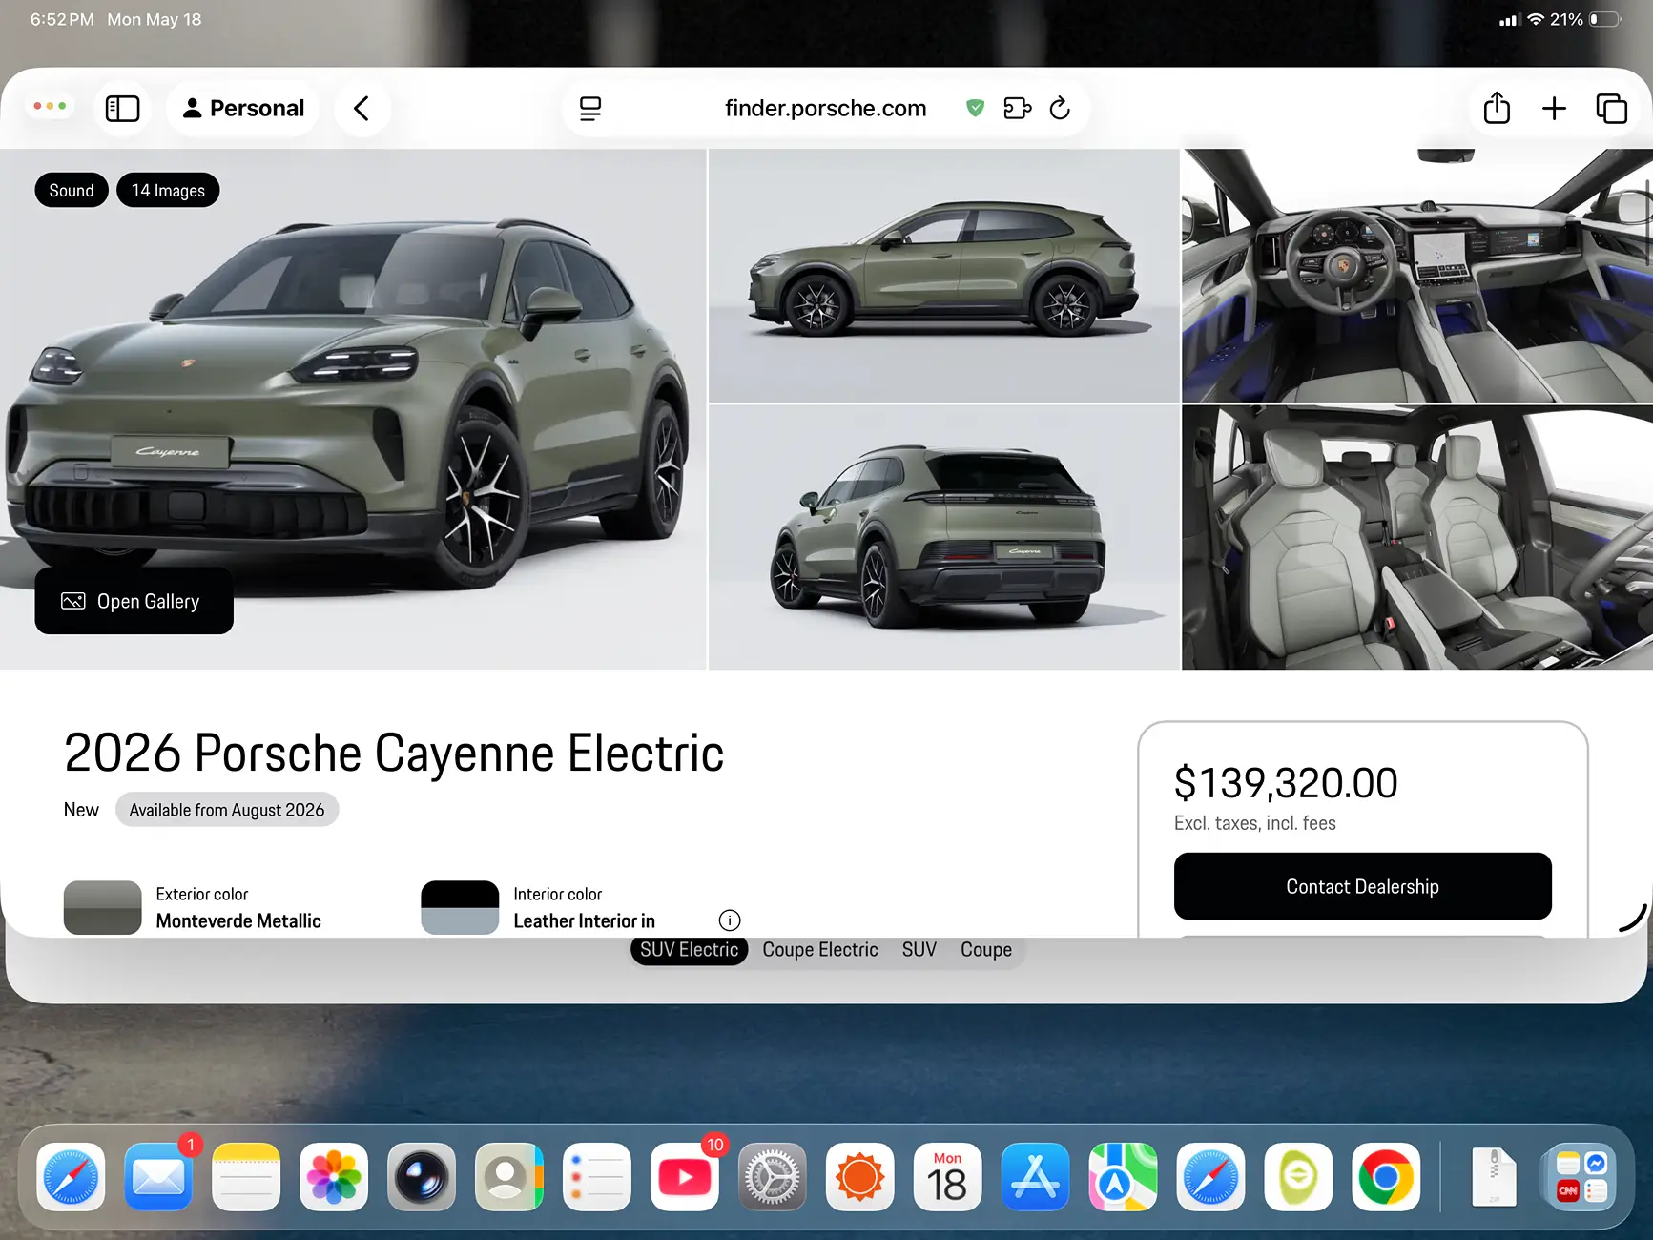Open Reminders in the dock
Screen dimensions: 1653x1240
tap(597, 1177)
